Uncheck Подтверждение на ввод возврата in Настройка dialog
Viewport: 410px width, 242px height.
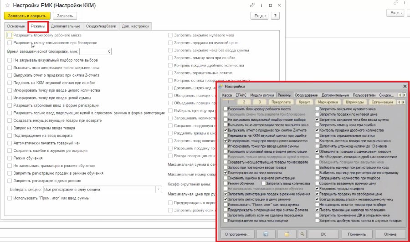tap(225, 173)
